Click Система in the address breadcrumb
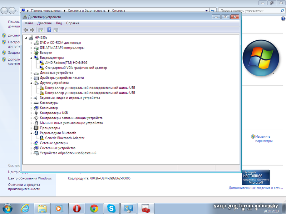The image size is (286, 214). point(119,11)
